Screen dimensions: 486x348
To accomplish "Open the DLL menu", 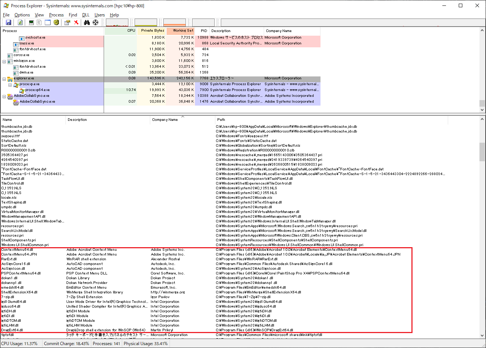I will 86,15.
